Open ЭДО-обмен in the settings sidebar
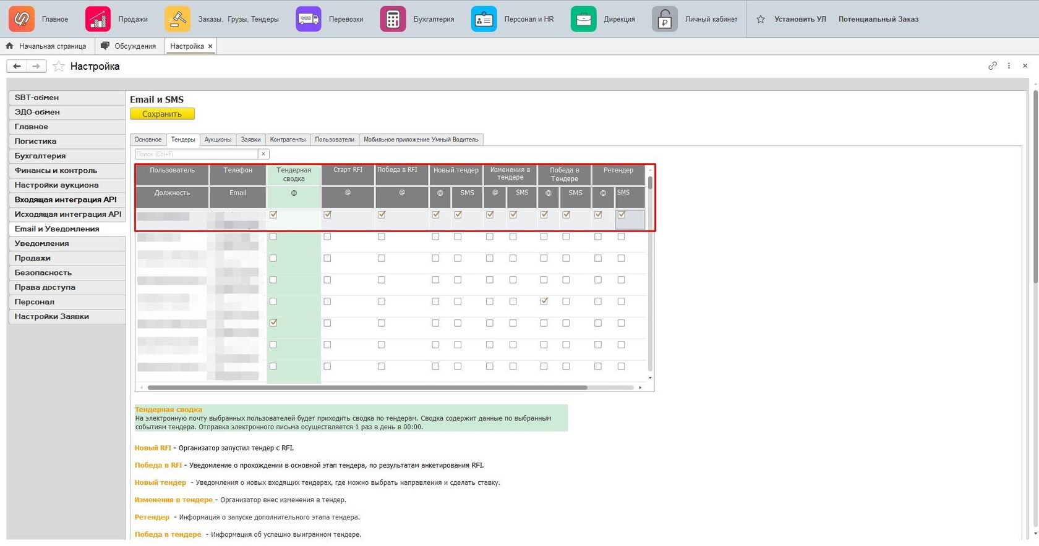This screenshot has height=546, width=1039. click(x=67, y=112)
